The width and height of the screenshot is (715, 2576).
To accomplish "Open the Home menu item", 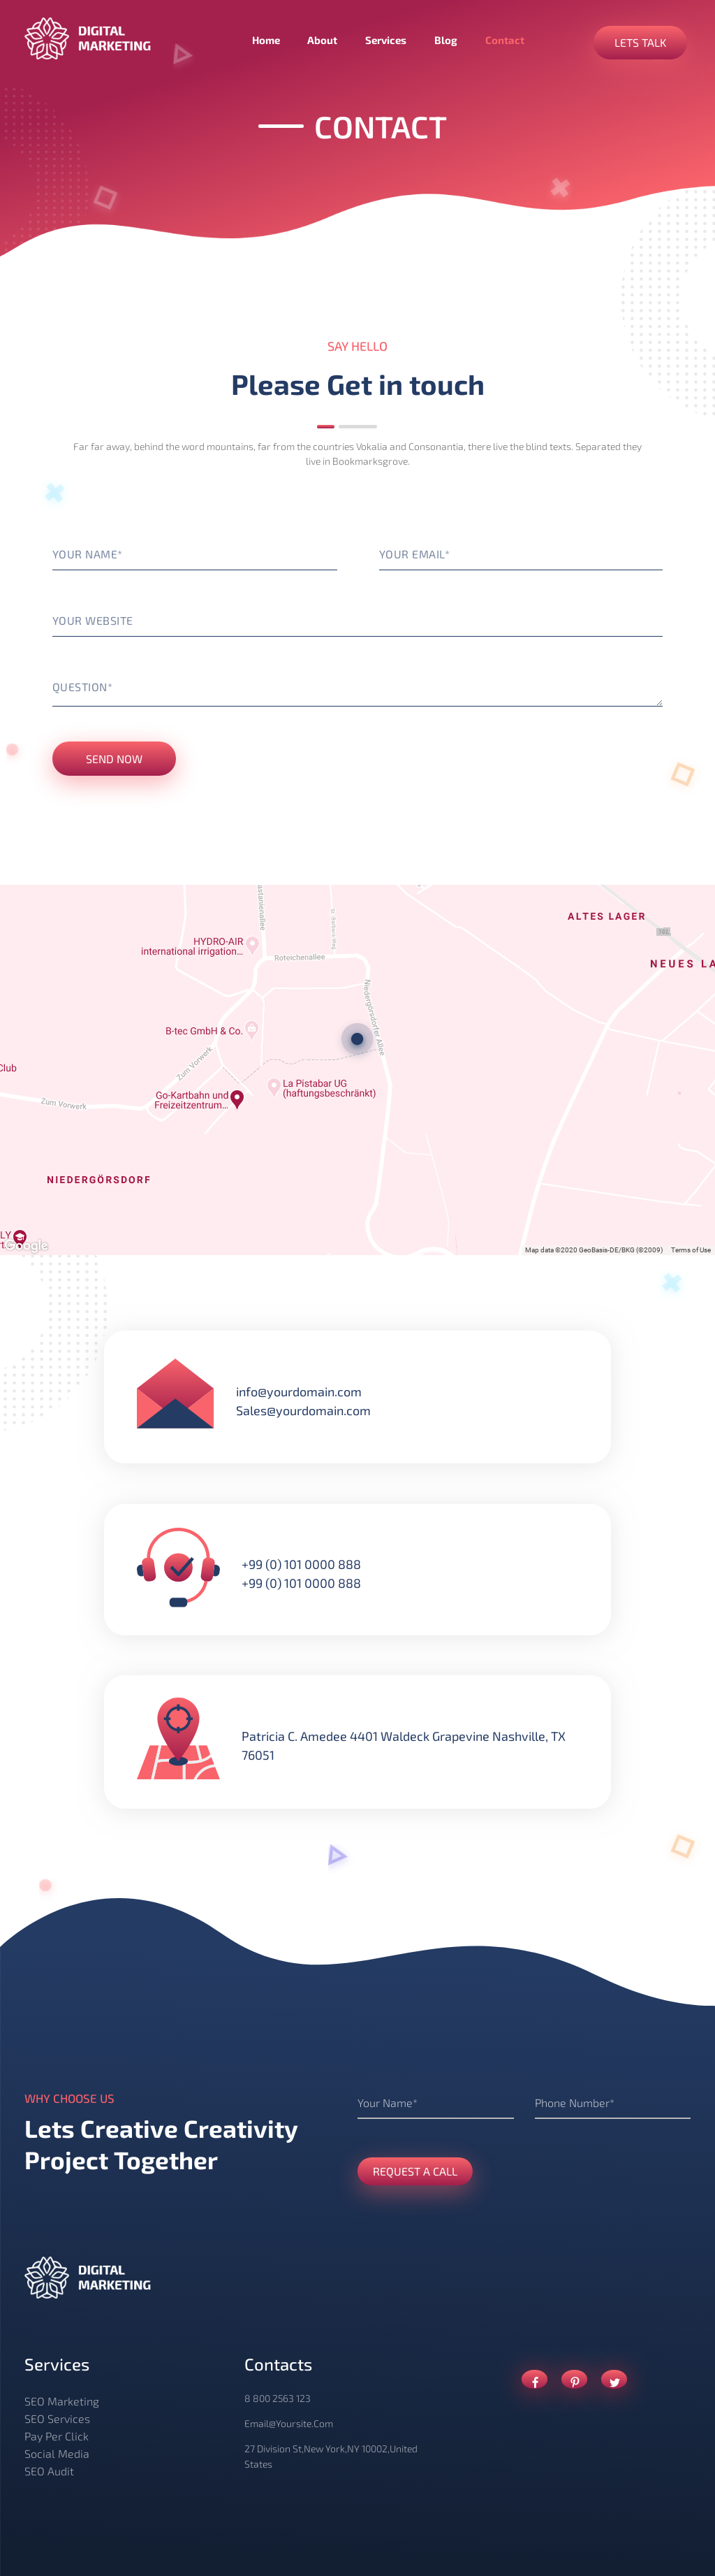I will (x=265, y=41).
